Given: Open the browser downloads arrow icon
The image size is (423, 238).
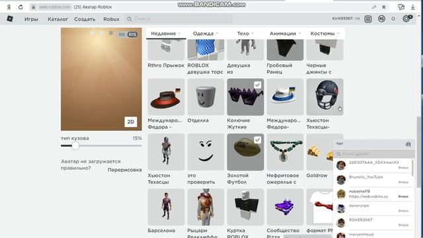Looking at the screenshot, I should [x=412, y=7].
